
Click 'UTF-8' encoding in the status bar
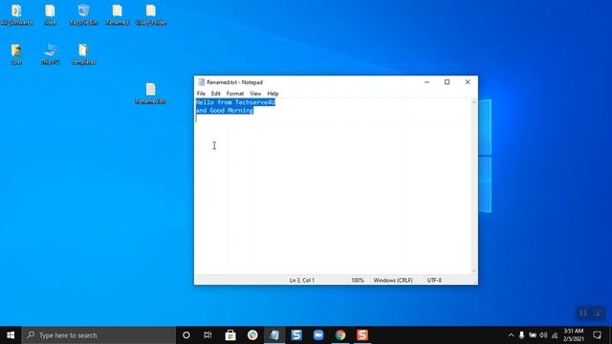pos(434,280)
